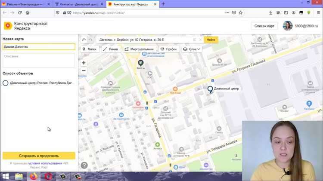This screenshot has width=323, height=181.
Task: Open the map help question mark icon
Action: [84, 165]
